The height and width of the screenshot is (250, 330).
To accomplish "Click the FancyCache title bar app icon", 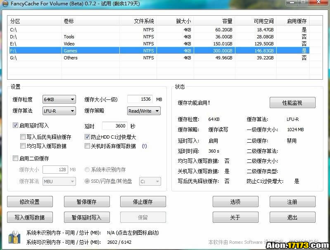I will [5, 4].
